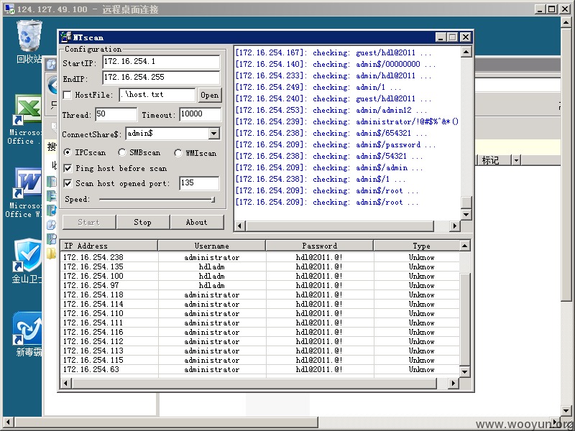
Task: Click the 标记 column header in background window
Action: [x=495, y=160]
